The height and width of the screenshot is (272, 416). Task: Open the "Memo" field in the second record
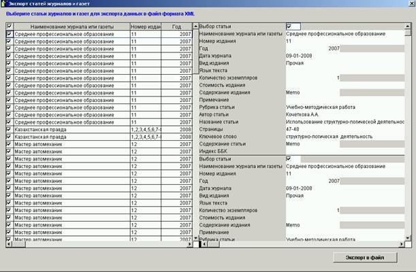click(x=293, y=225)
